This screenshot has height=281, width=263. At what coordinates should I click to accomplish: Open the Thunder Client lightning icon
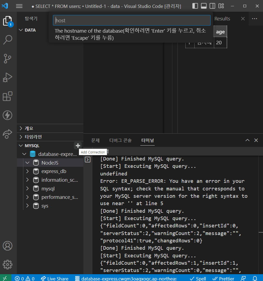(x=8, y=115)
